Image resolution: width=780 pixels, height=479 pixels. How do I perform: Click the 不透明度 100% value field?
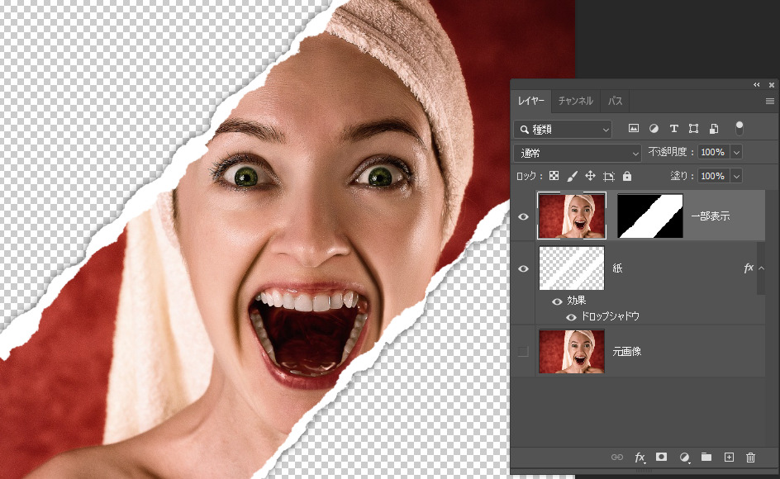pos(714,152)
